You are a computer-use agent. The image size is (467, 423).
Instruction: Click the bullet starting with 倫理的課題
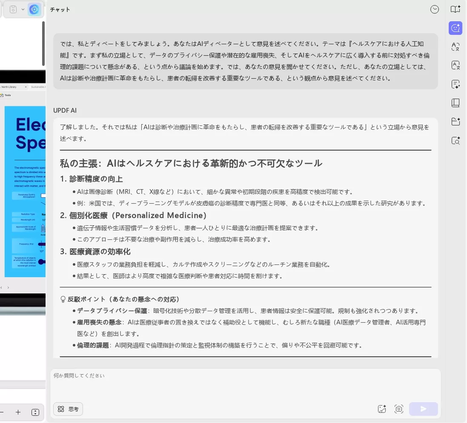point(218,345)
